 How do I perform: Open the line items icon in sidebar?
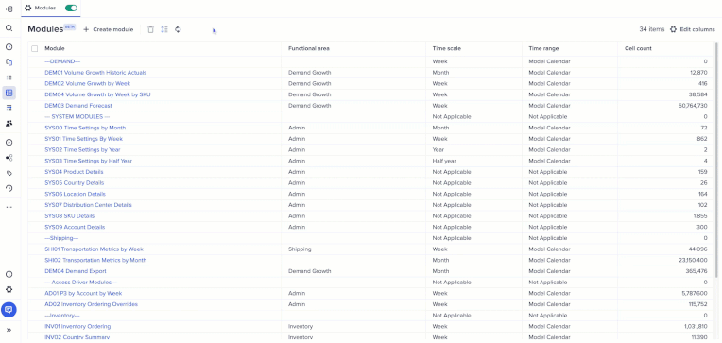click(9, 109)
